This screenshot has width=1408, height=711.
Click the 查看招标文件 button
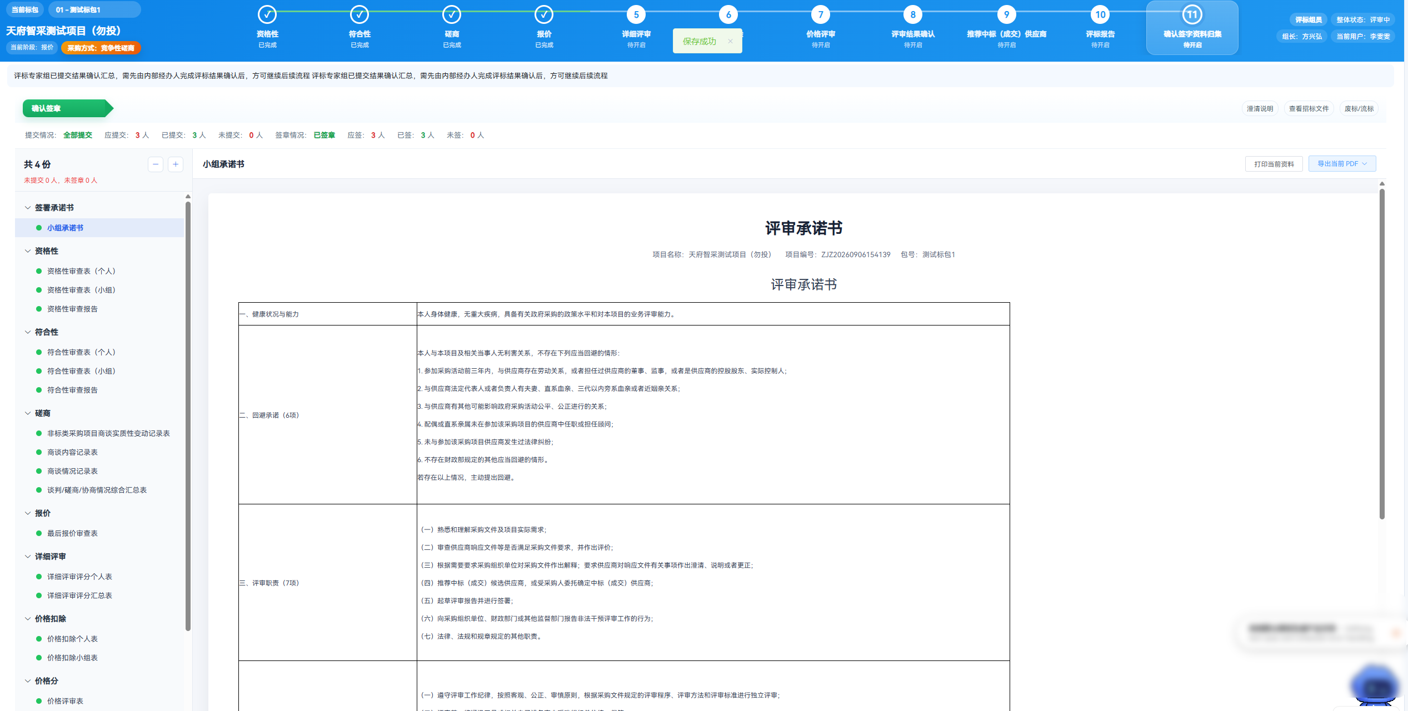point(1309,108)
